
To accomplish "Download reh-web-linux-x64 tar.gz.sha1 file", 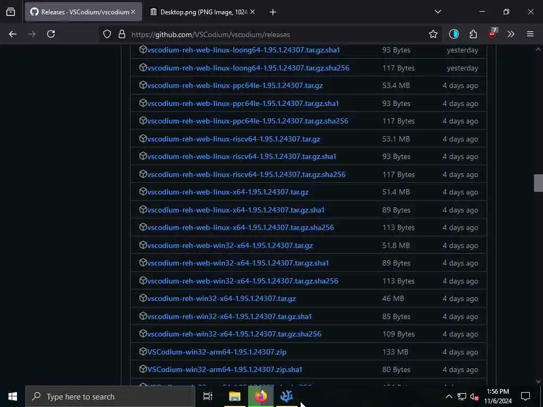I will (x=236, y=210).
